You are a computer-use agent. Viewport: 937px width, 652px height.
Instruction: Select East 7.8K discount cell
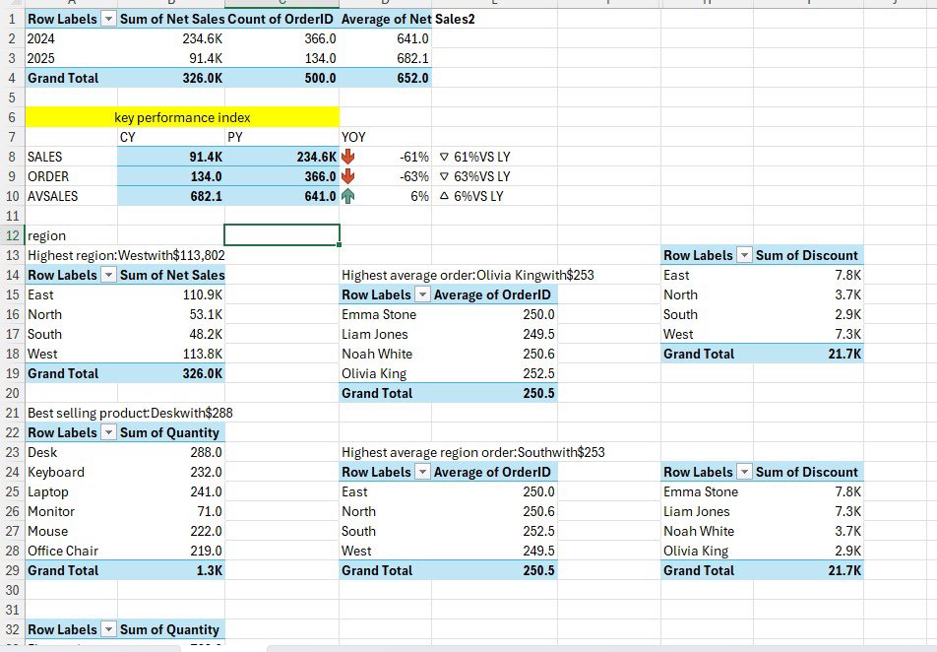808,275
